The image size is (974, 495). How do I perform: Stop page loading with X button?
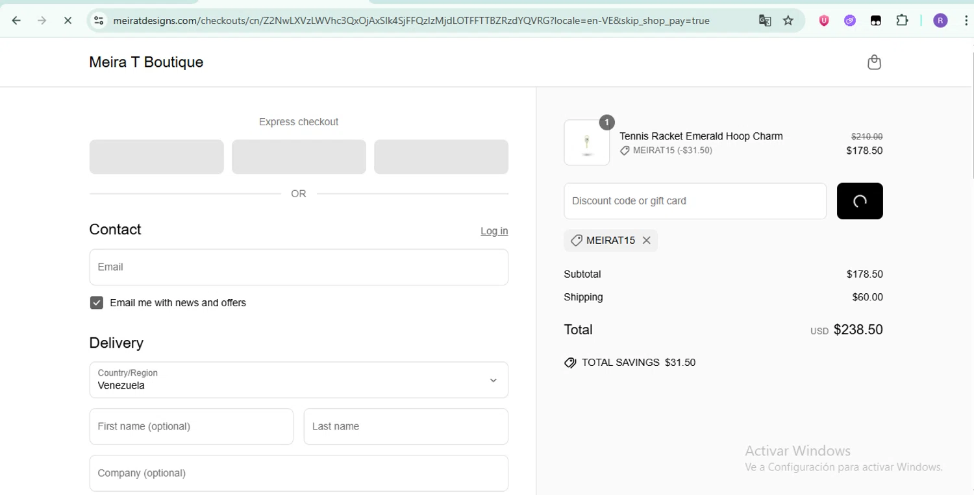click(68, 21)
